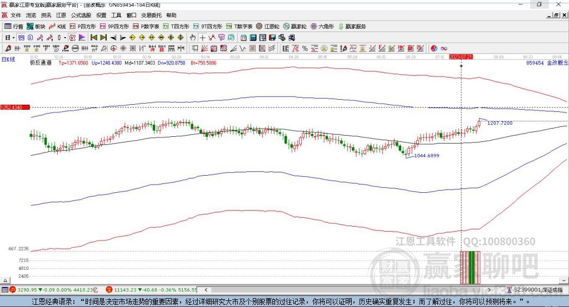Open 赢家服务 dollar-sign service
The image size is (569, 307).
tap(352, 27)
